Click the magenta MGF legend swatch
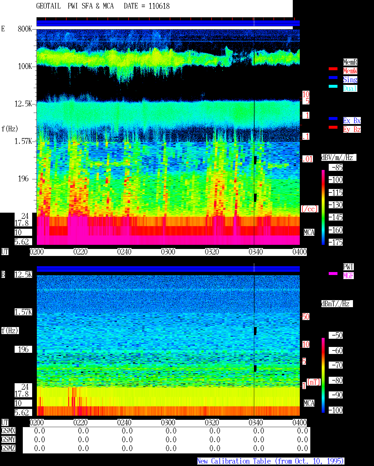The height and width of the screenshot is (466, 374). pyautogui.click(x=333, y=274)
